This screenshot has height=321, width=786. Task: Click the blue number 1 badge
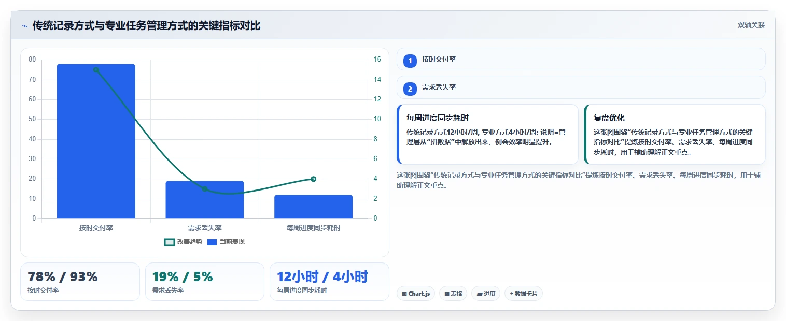pos(410,61)
